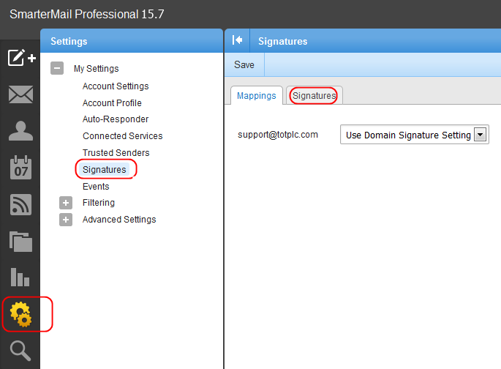The height and width of the screenshot is (369, 501).
Task: Open Auto-Responder settings
Action: pyautogui.click(x=116, y=119)
